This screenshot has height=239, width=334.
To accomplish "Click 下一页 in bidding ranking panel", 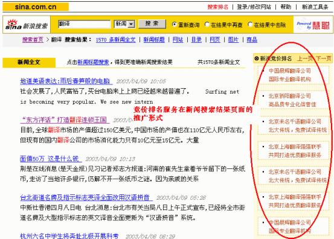I will click(x=323, y=59).
